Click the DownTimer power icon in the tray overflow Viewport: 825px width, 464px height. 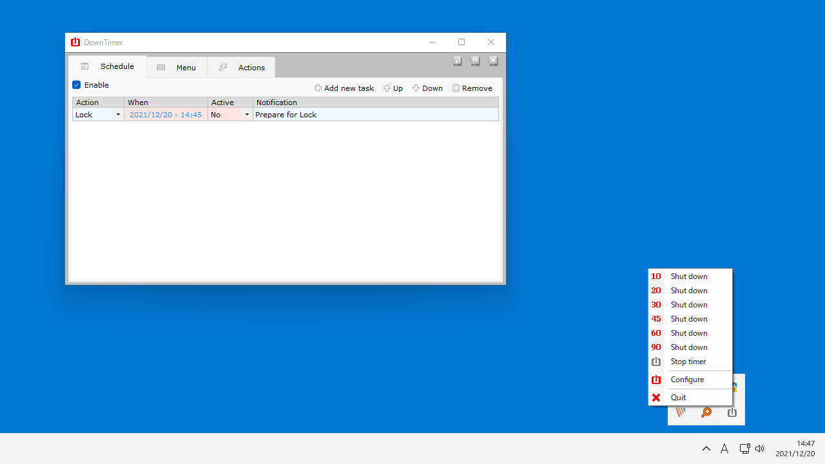(732, 412)
